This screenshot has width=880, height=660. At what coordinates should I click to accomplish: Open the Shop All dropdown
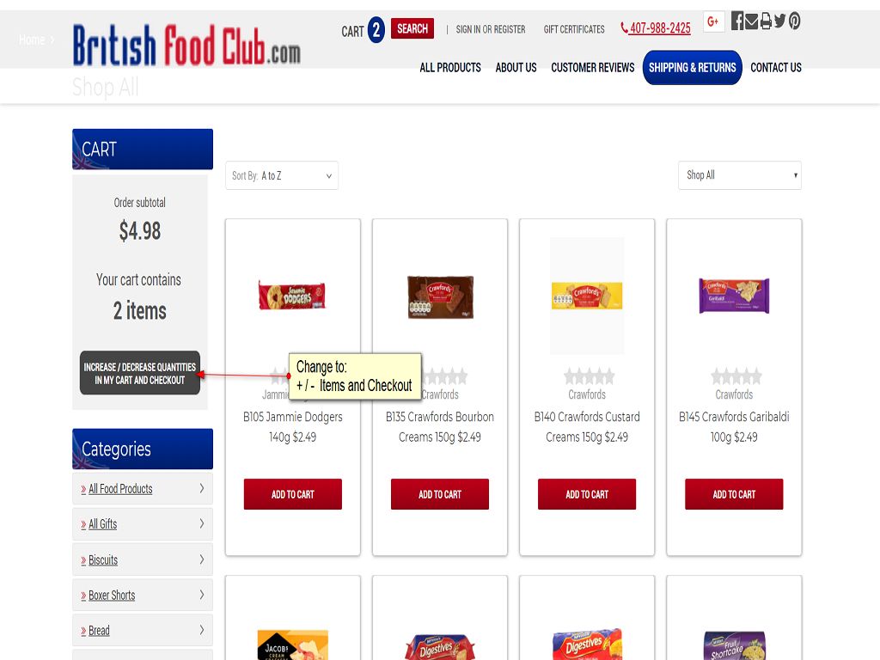click(740, 175)
